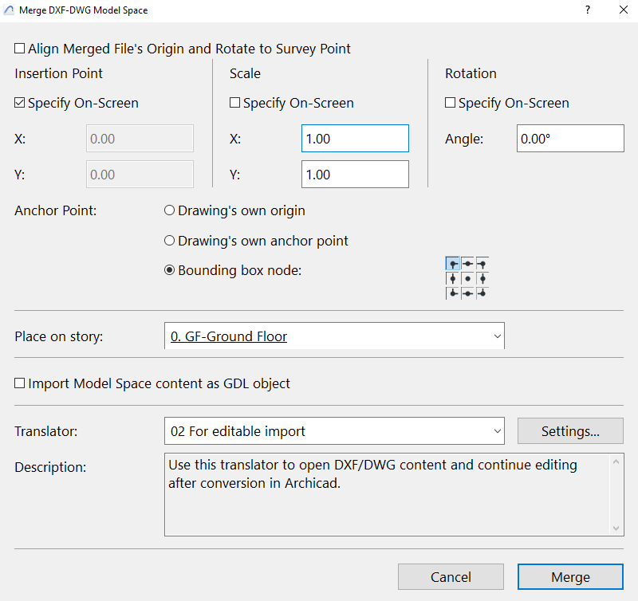Toggle Insertion Point Specify On-Screen checkbox
The width and height of the screenshot is (638, 601).
point(19,103)
